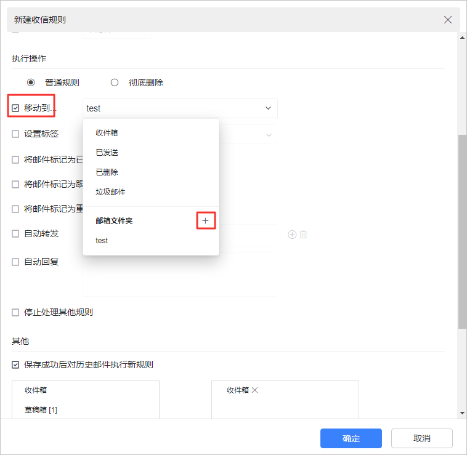Click the trash icon beside auto-forward
The image size is (467, 455).
coord(303,235)
